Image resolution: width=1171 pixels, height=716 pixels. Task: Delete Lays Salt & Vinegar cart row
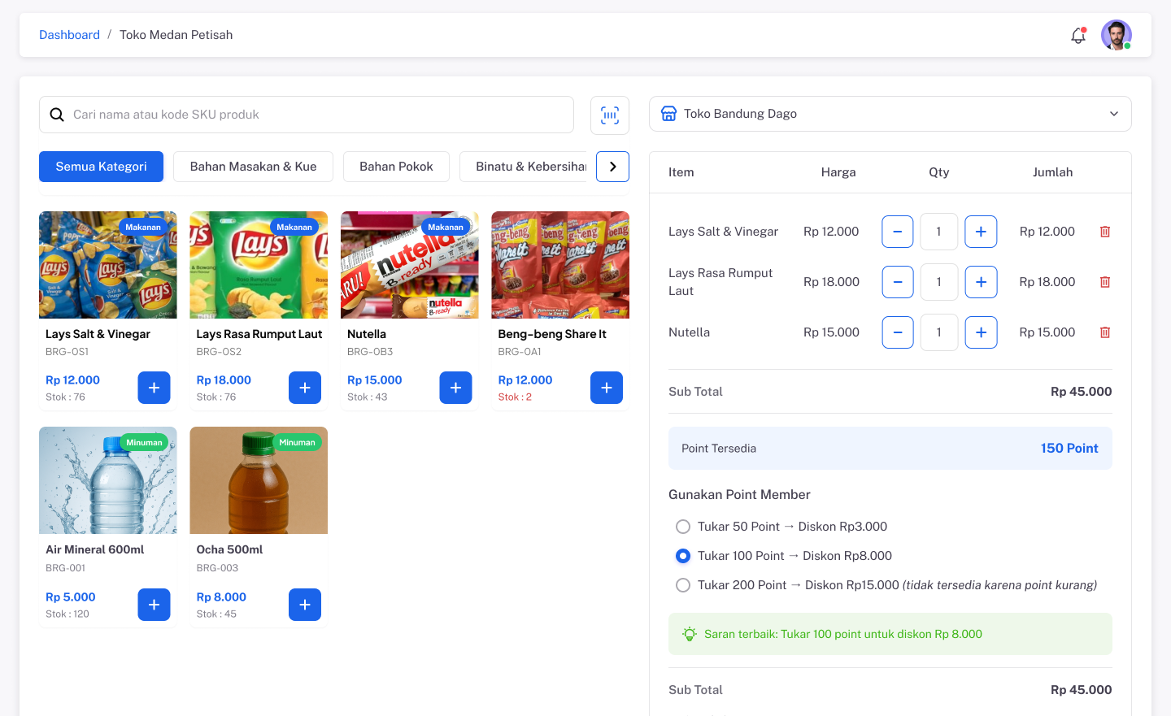(x=1105, y=232)
